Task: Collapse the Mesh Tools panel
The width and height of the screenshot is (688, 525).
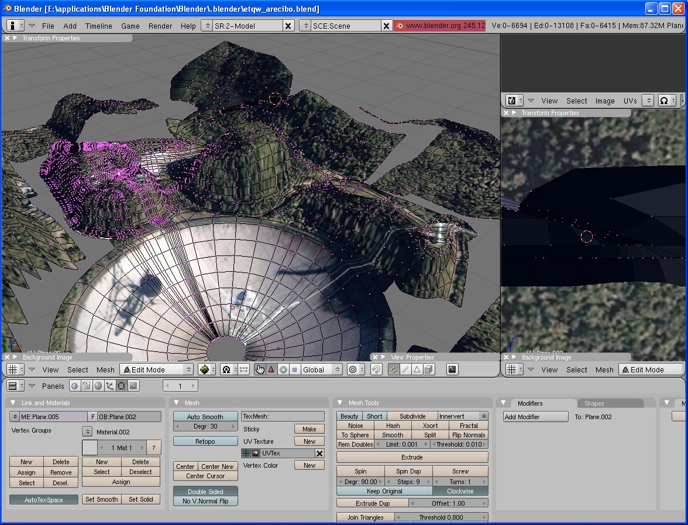Action: pyautogui.click(x=340, y=403)
